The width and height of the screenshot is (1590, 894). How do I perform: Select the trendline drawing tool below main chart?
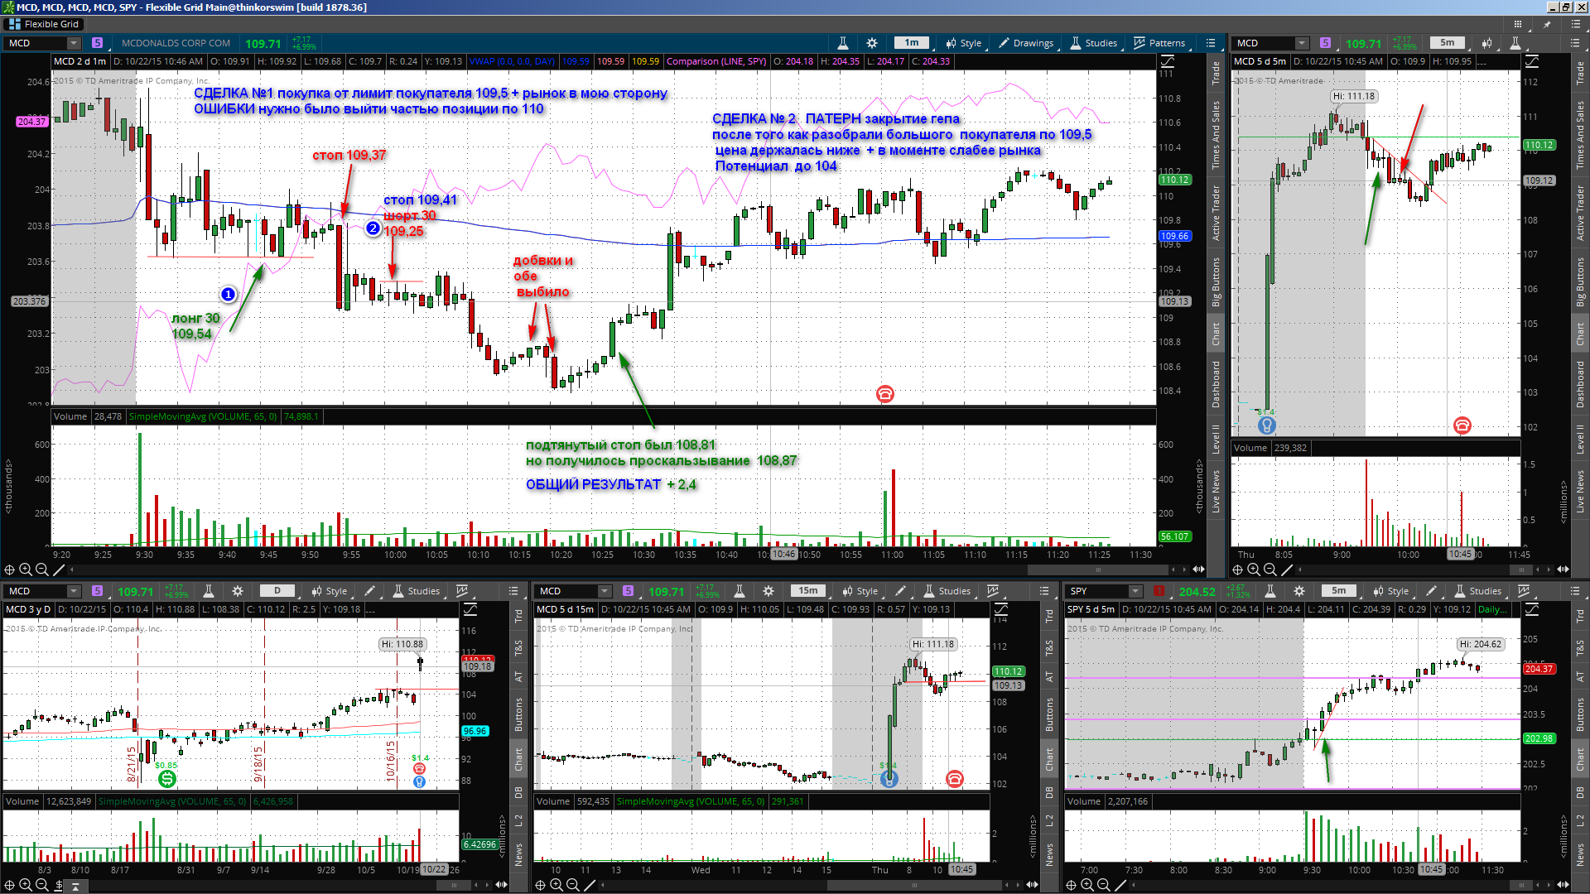click(x=59, y=570)
